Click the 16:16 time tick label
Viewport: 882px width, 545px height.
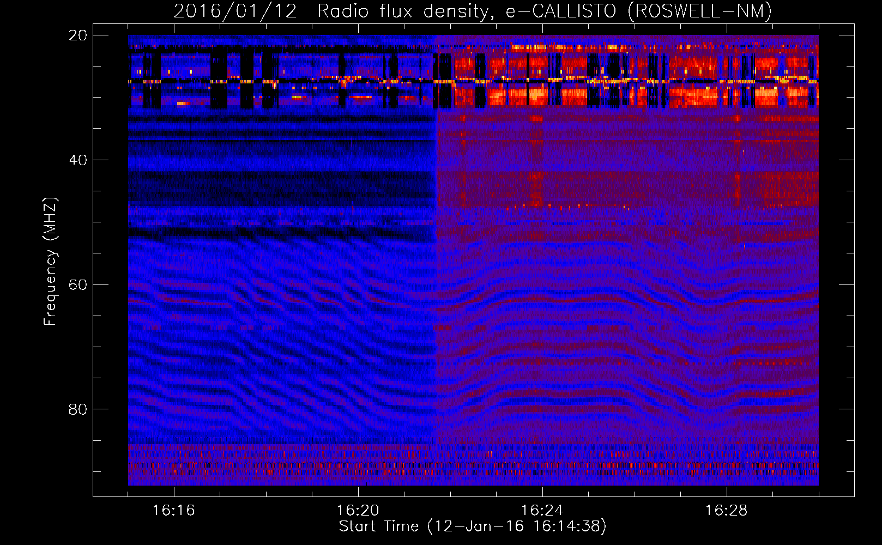point(174,511)
